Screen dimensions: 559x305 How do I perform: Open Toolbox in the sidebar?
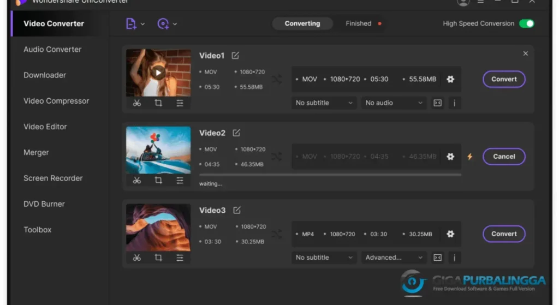pyautogui.click(x=38, y=230)
